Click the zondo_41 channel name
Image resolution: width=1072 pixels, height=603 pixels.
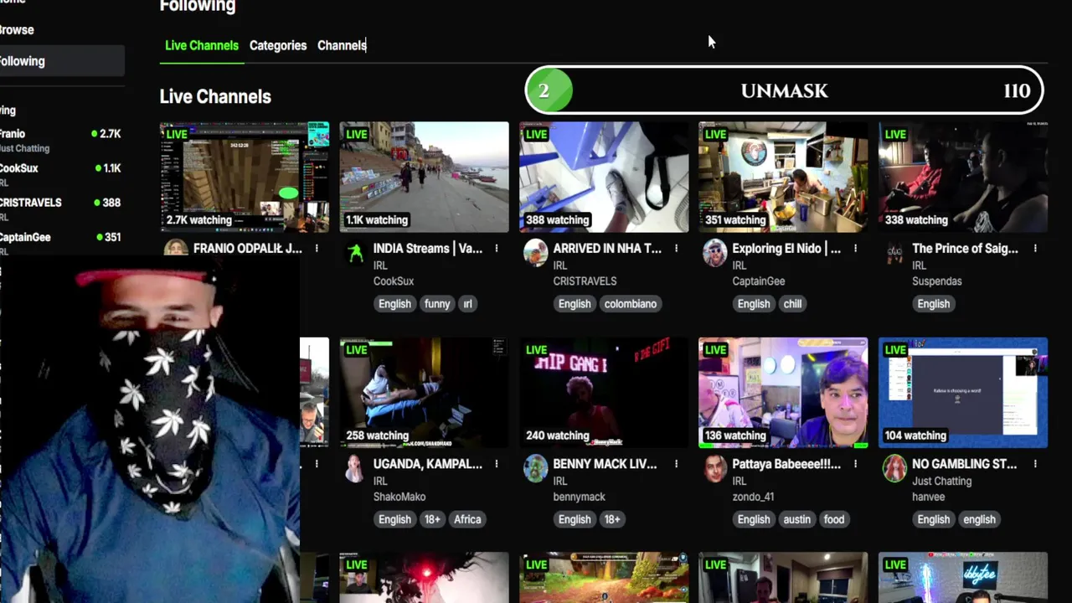[x=753, y=497]
